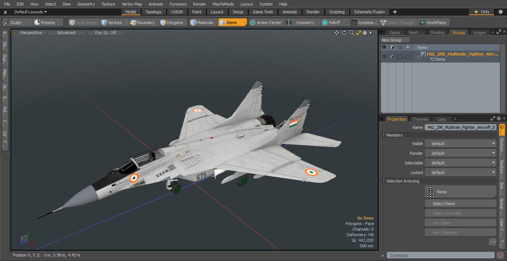The image size is (507, 261).
Task: Toggle the selectable checkbox in the MiG_29K row
Action: pyautogui.click(x=400, y=57)
